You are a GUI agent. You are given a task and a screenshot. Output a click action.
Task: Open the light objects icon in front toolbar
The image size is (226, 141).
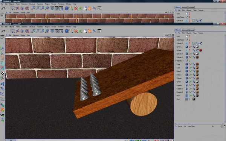click(85, 31)
